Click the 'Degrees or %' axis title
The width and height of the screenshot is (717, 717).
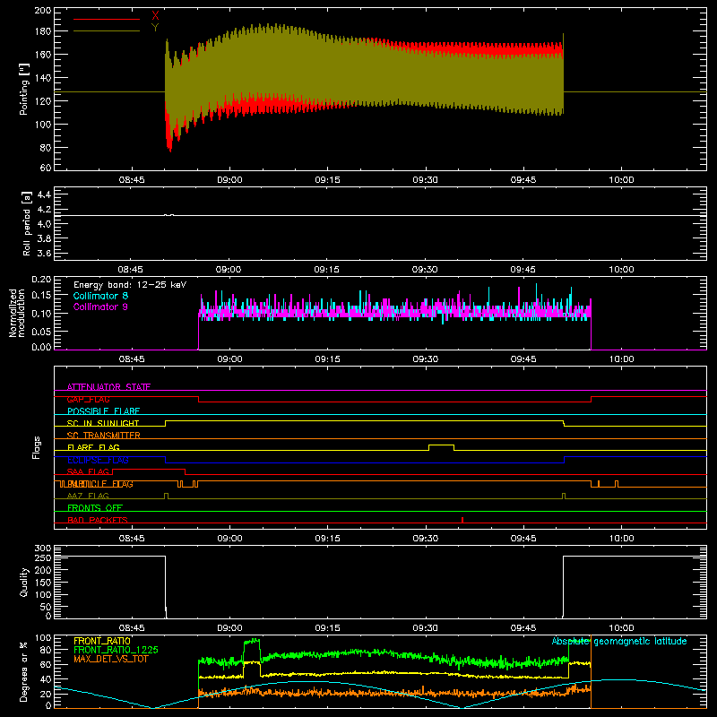point(24,671)
